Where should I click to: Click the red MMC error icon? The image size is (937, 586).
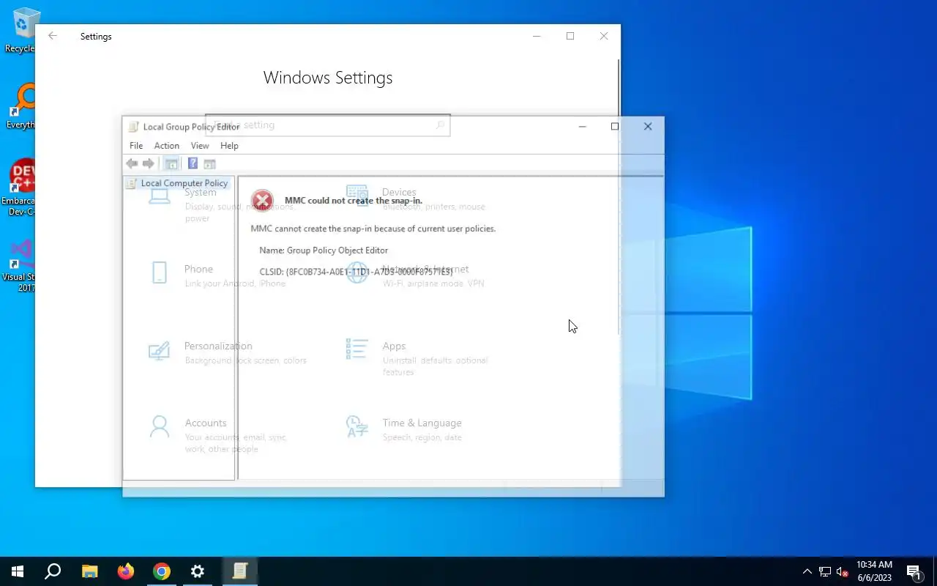[262, 200]
